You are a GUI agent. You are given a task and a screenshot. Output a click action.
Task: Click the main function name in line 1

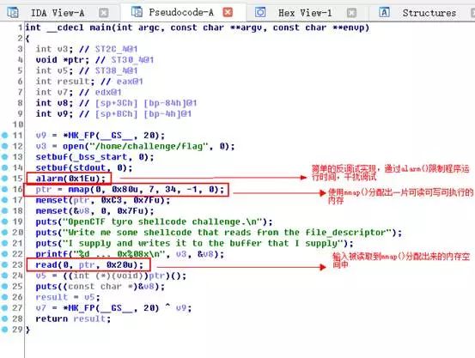coord(100,27)
